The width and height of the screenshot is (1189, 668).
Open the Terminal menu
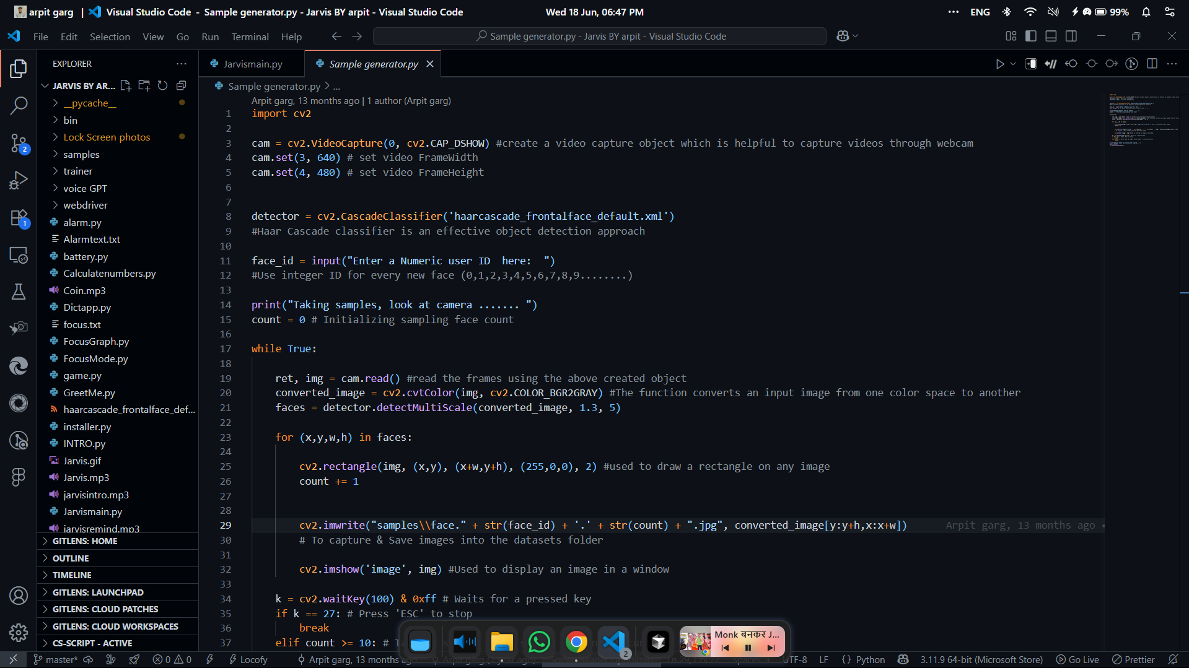coord(250,37)
